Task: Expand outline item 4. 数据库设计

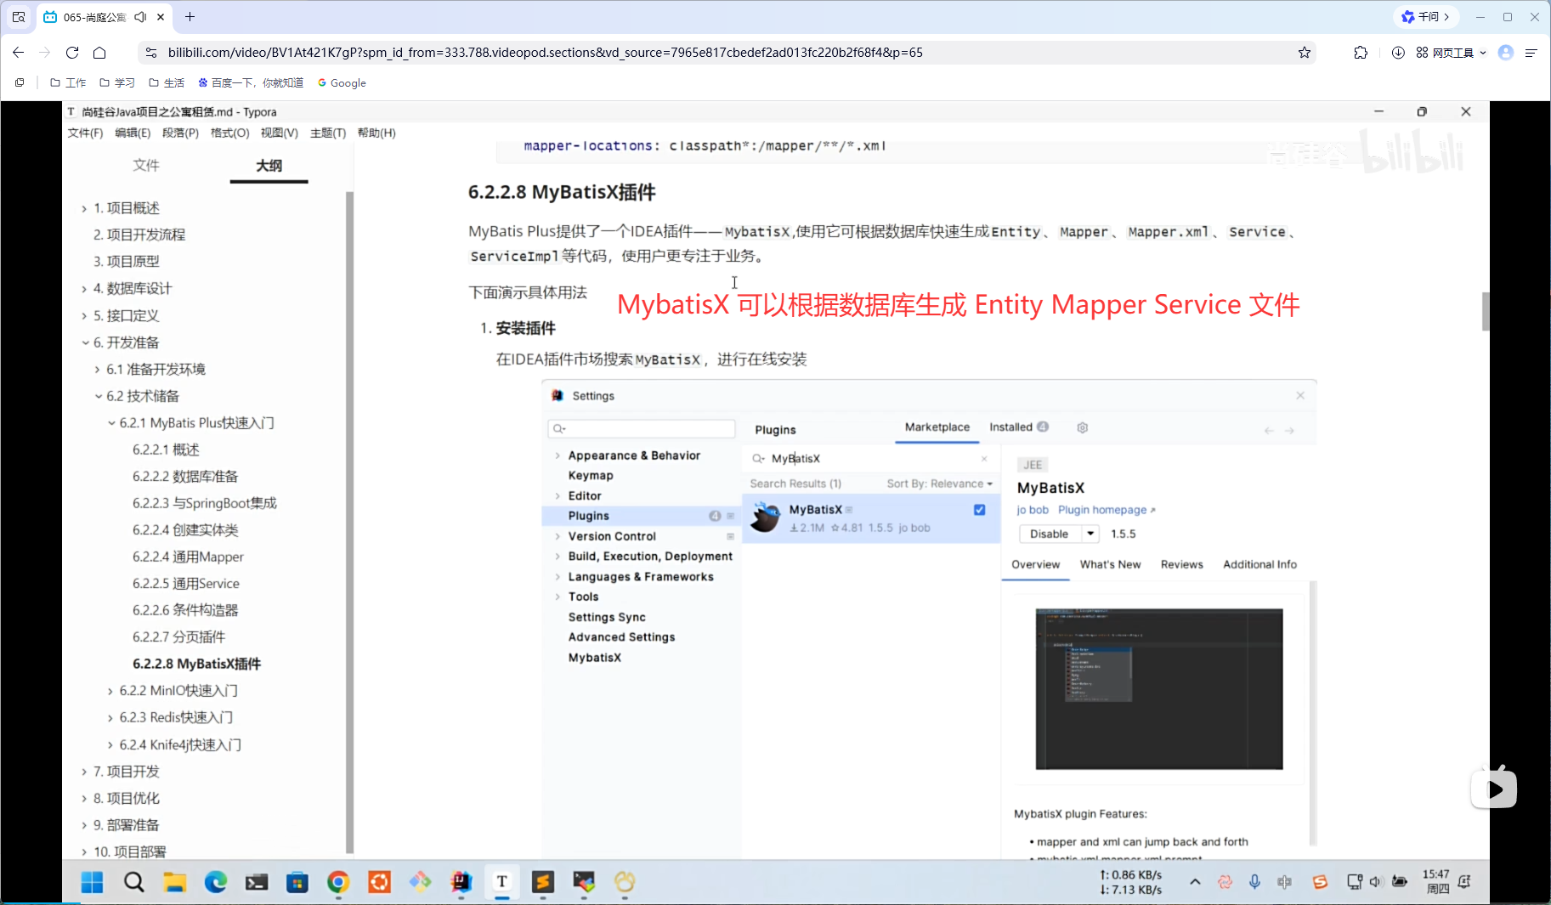Action: pos(84,289)
